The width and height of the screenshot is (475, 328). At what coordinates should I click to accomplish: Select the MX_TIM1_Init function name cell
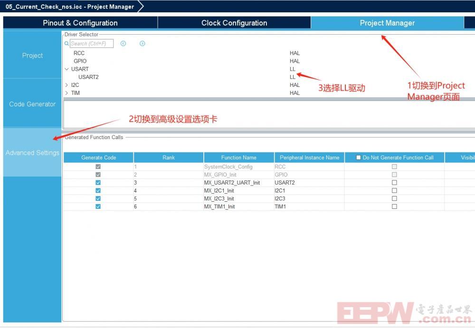tap(239, 206)
